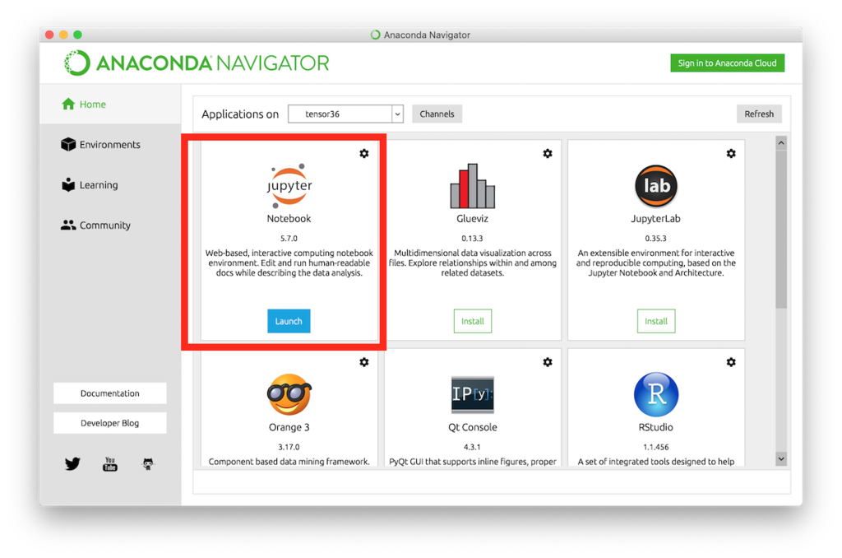Click the 'Applications on' label
This screenshot has width=842, height=558.
240,114
